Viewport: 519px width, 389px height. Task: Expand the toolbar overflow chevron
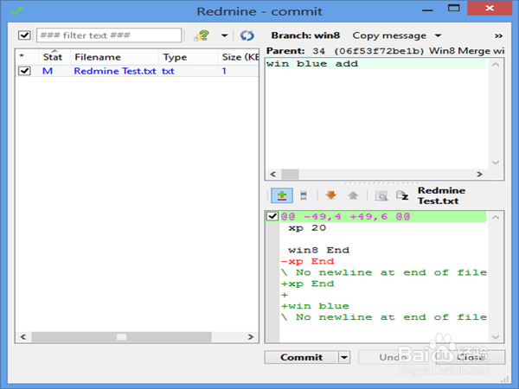tap(498, 35)
